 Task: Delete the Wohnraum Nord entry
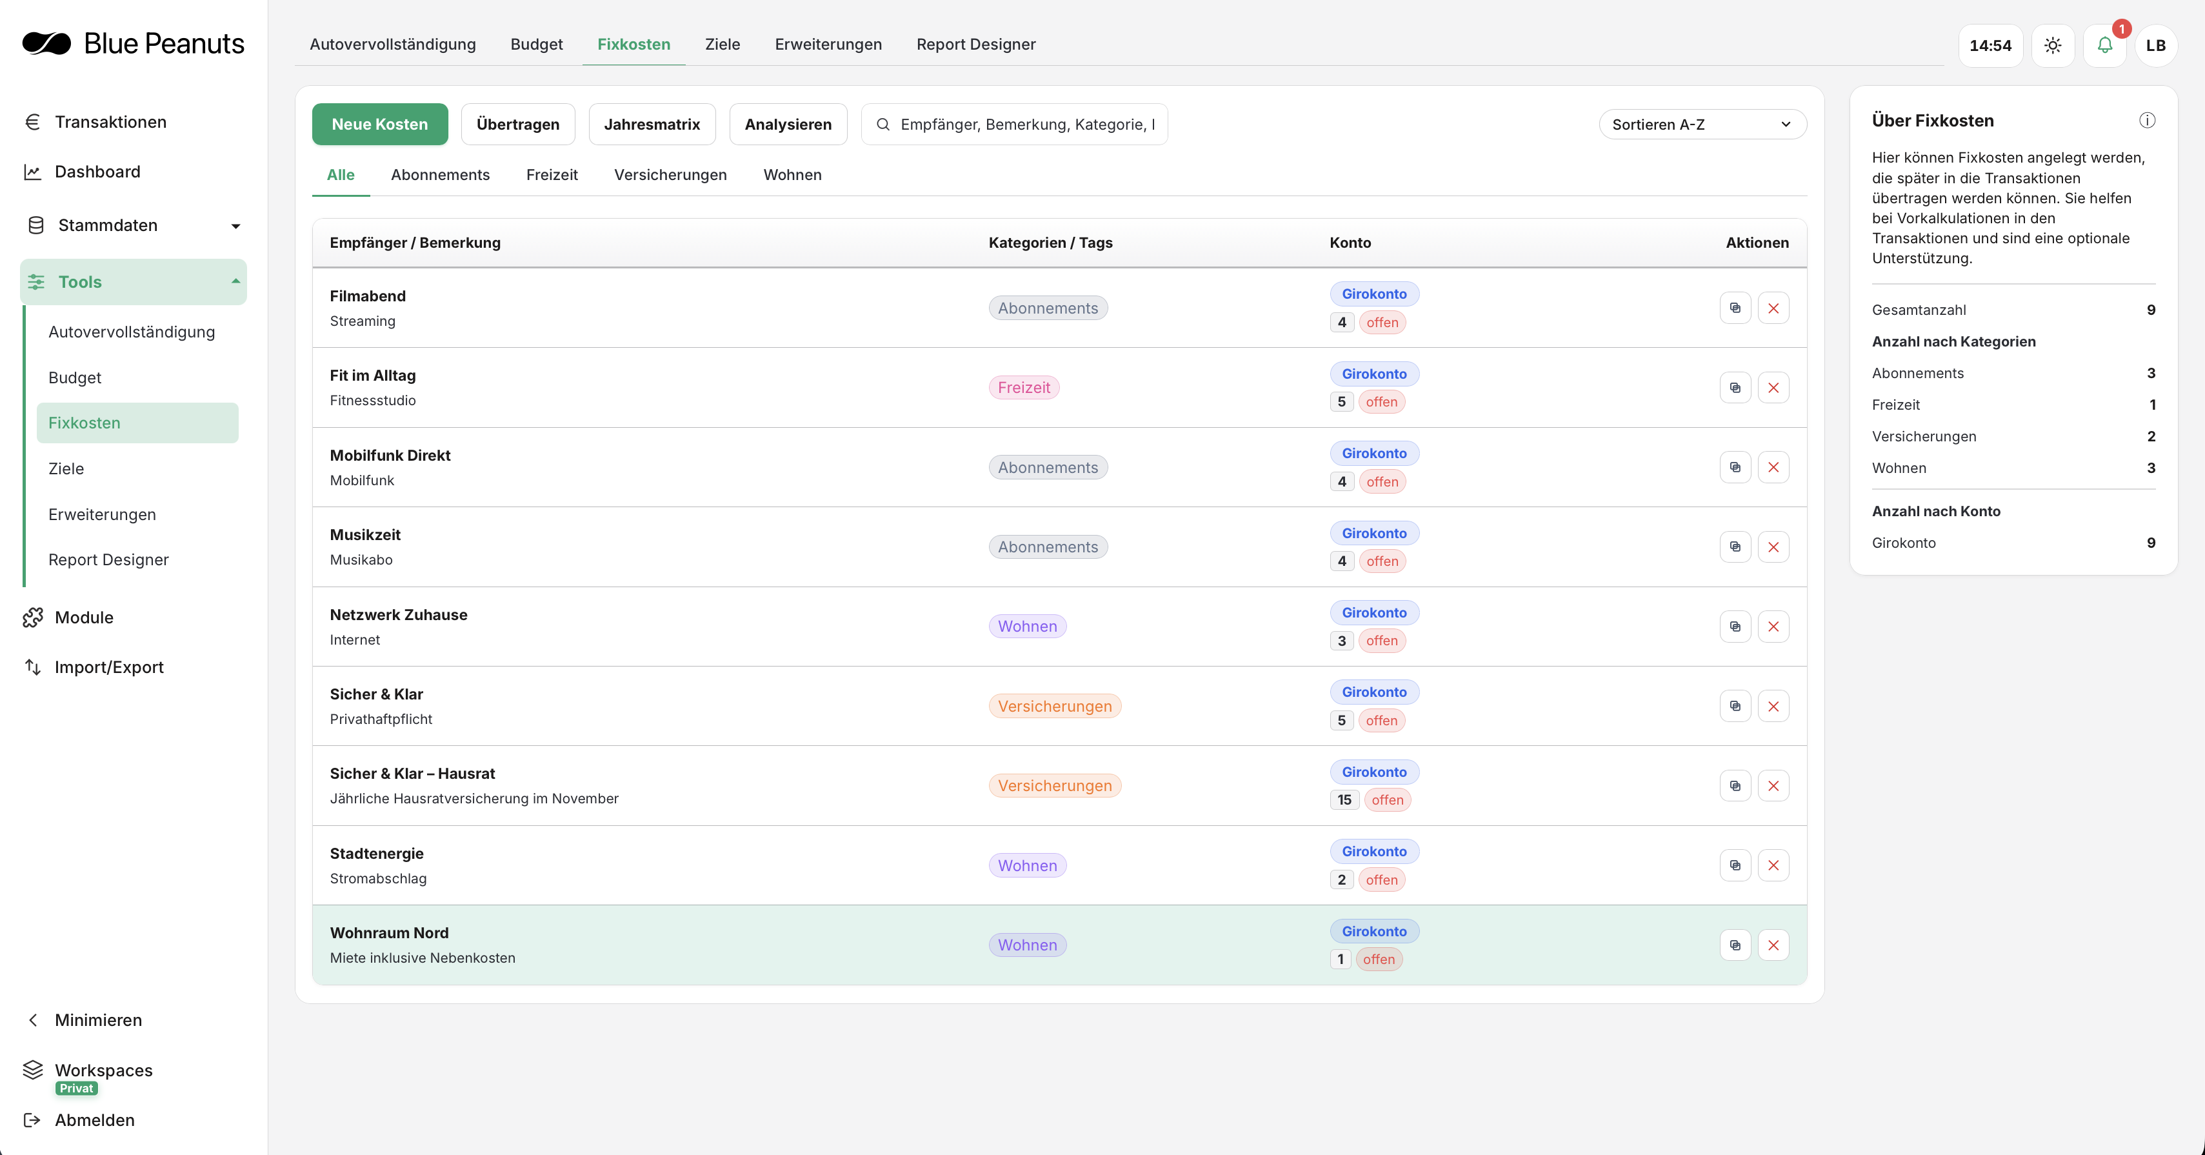pos(1773,945)
